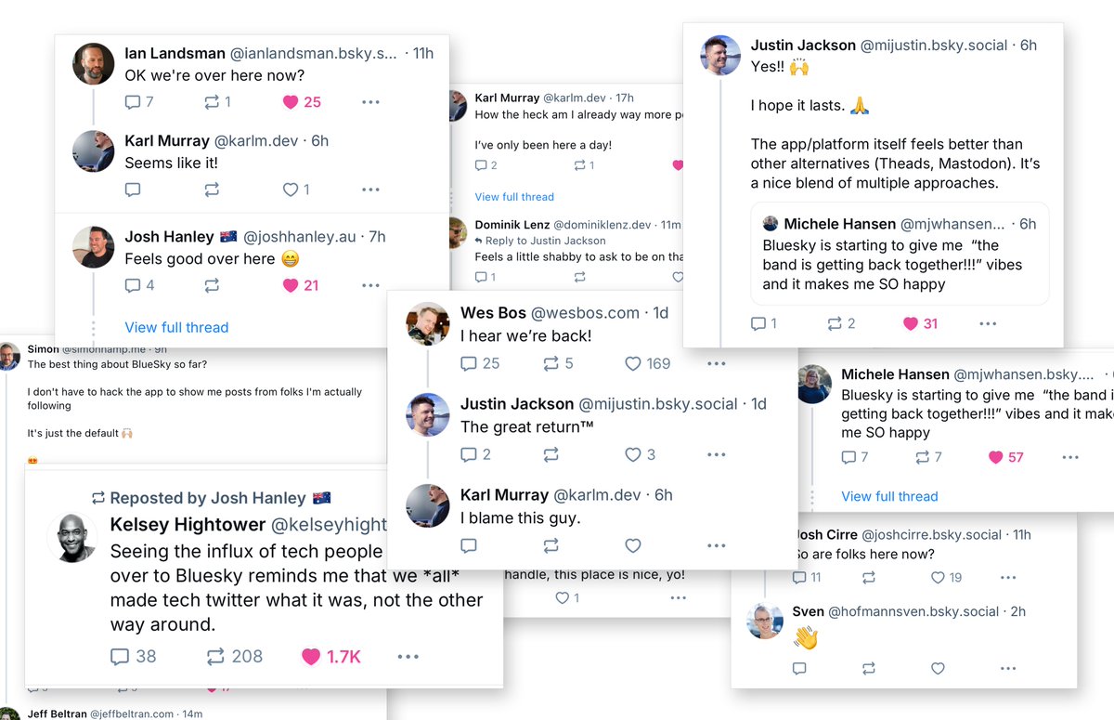Reply to Kelsey Hightower's post with 38 replies
This screenshot has width=1114, height=720.
coord(120,657)
